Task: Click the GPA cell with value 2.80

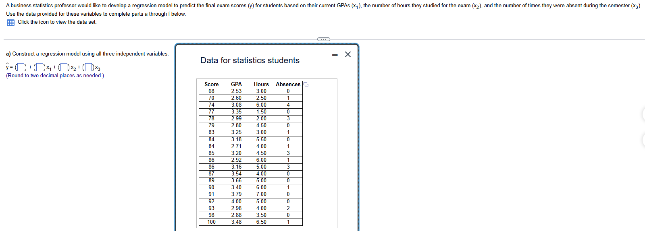Action: pyautogui.click(x=236, y=126)
